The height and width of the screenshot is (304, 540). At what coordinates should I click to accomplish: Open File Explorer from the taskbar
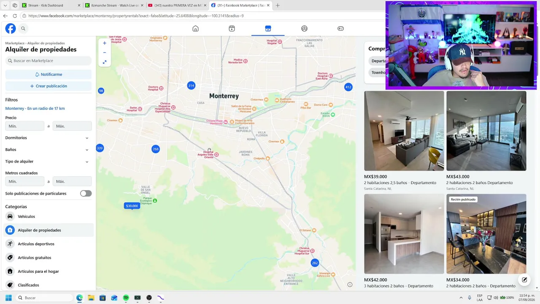tap(91, 298)
